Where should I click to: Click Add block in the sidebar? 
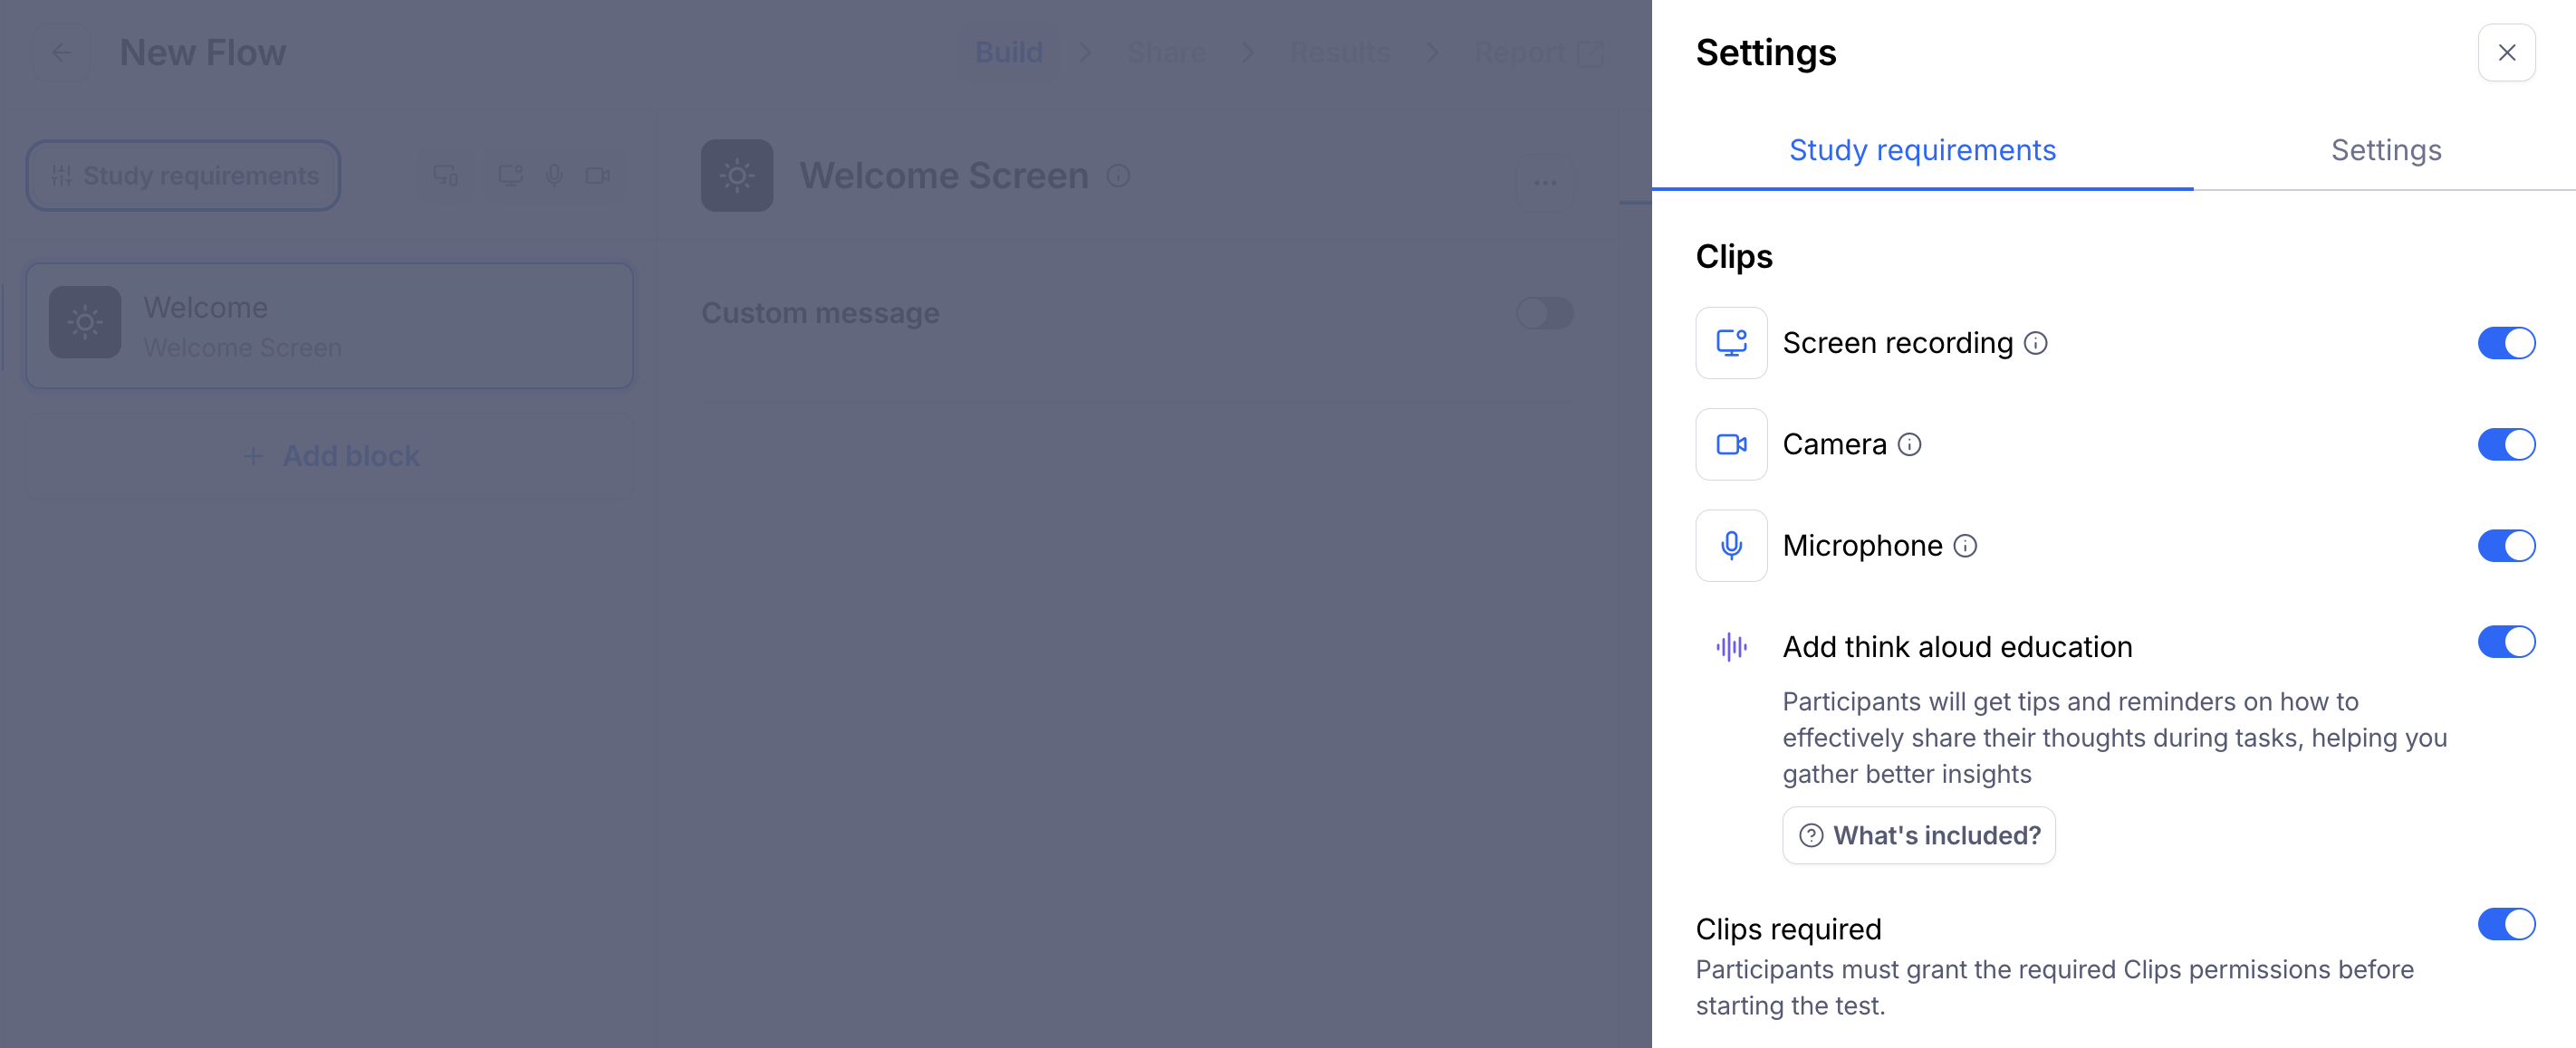point(330,455)
